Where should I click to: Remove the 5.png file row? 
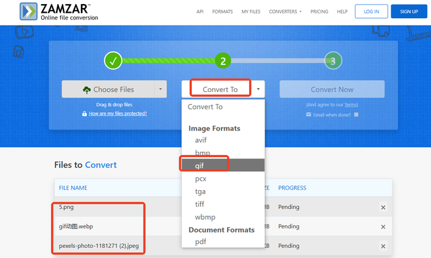coord(383,208)
